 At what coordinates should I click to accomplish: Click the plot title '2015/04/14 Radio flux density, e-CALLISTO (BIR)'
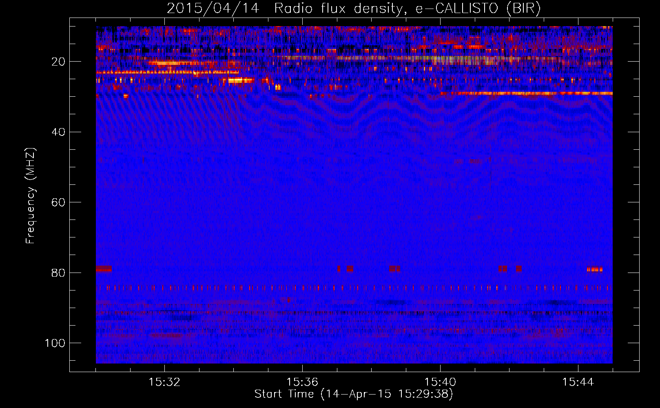pos(354,9)
